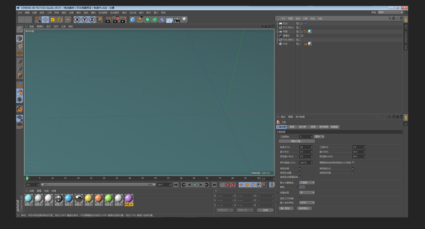Viewport: 425px width, 229px height.
Task: Select the Rotate tool icon
Action: click(x=60, y=19)
